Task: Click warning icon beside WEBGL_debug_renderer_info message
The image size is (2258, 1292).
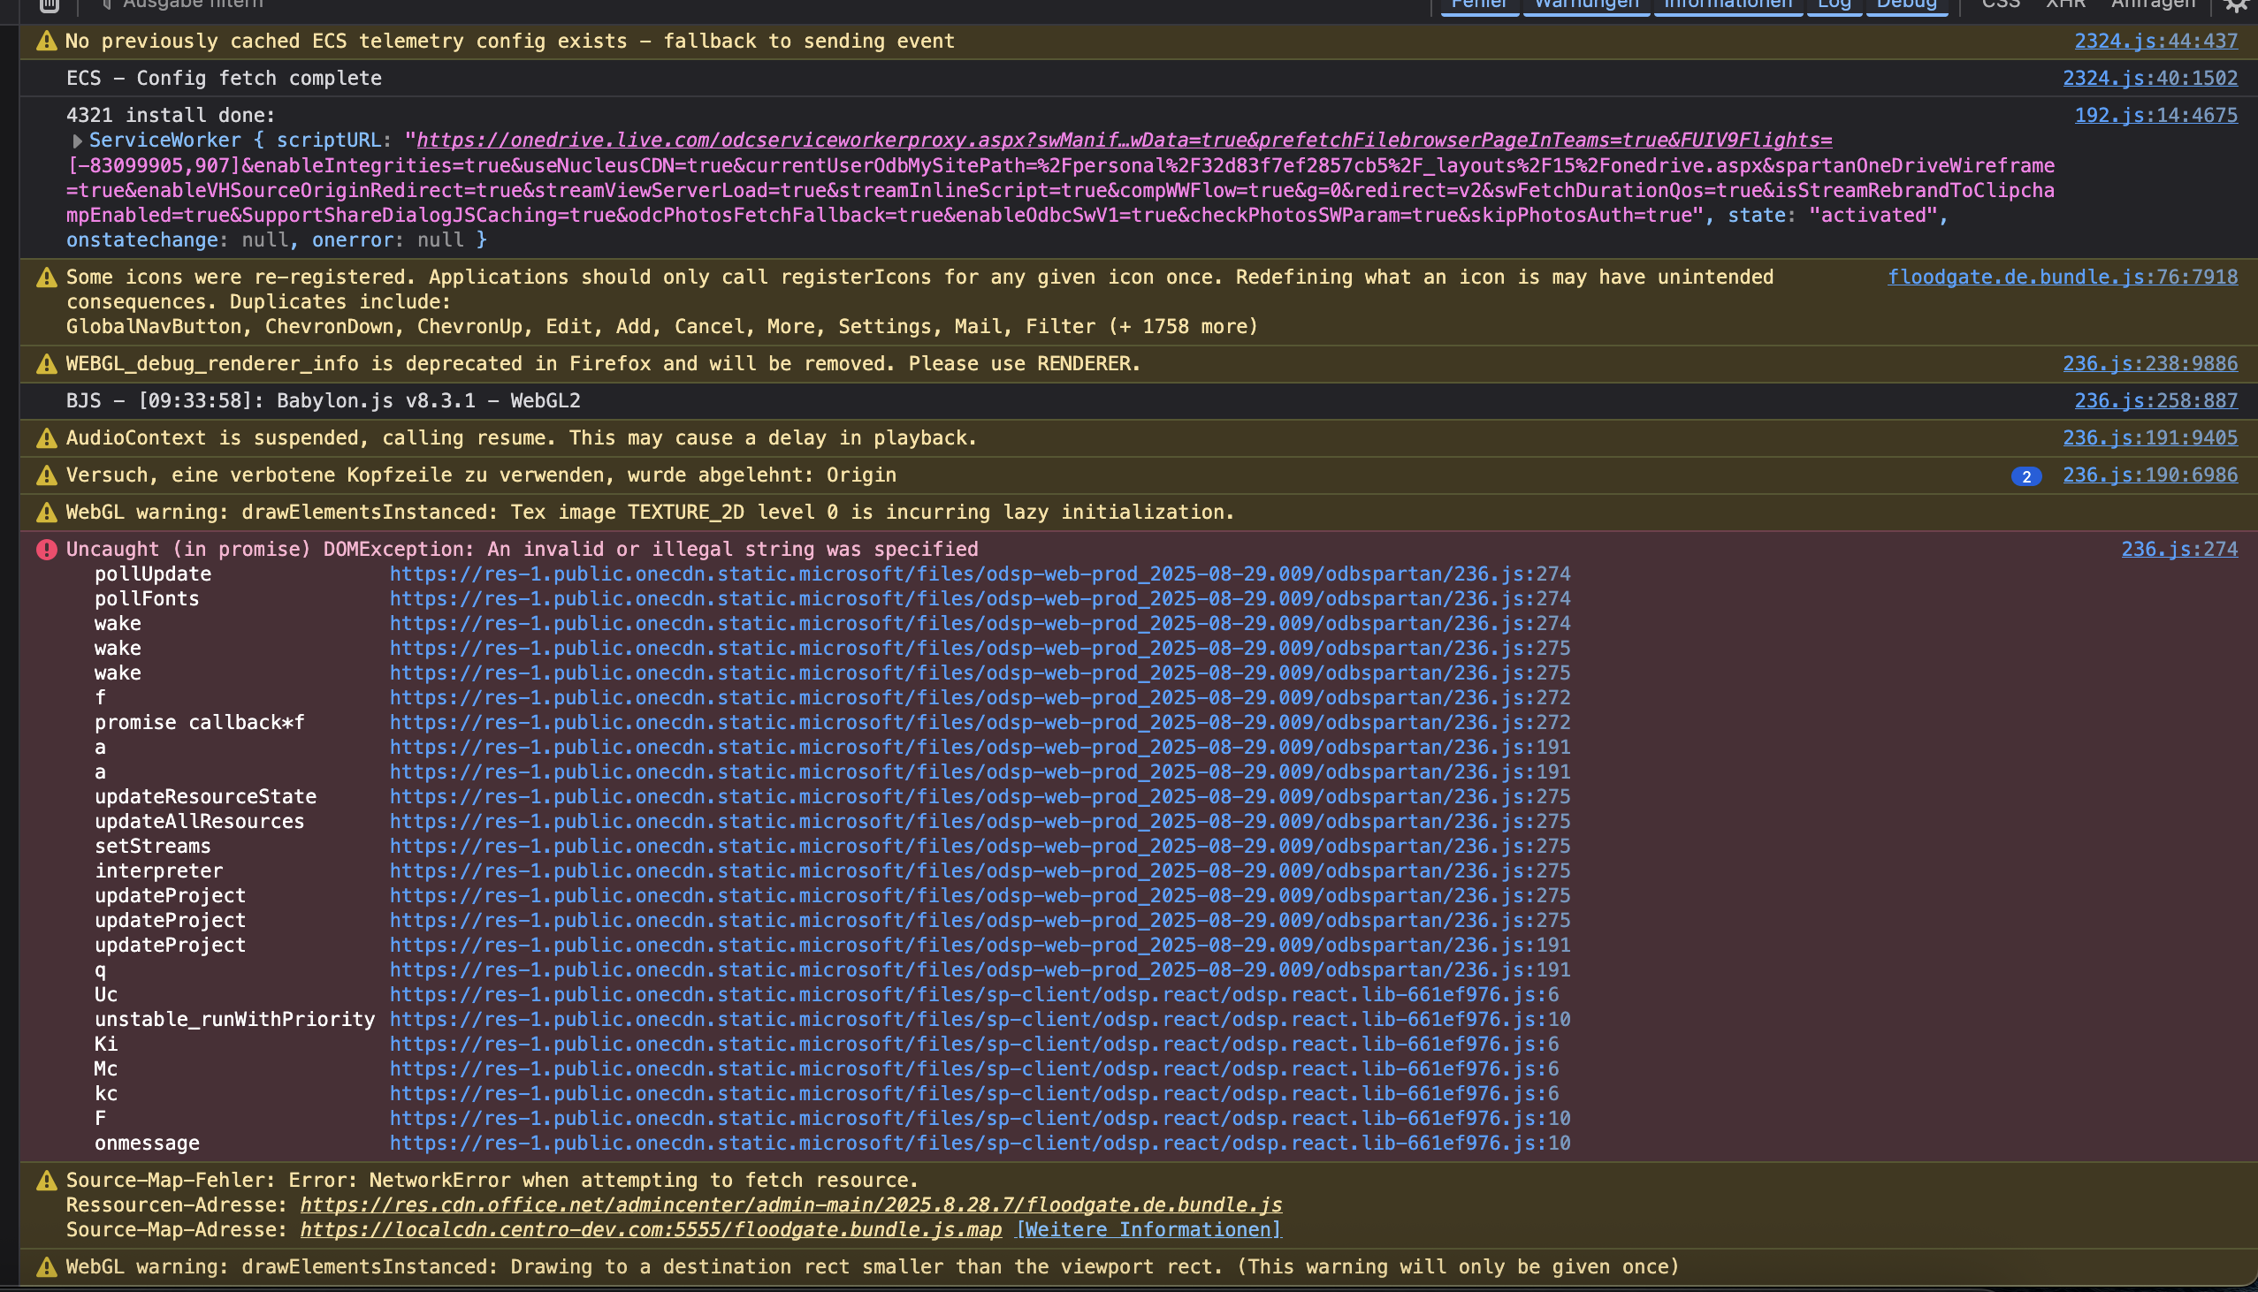Action: tap(46, 364)
